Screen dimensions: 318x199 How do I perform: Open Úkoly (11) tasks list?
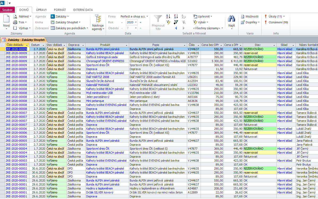point(275,16)
